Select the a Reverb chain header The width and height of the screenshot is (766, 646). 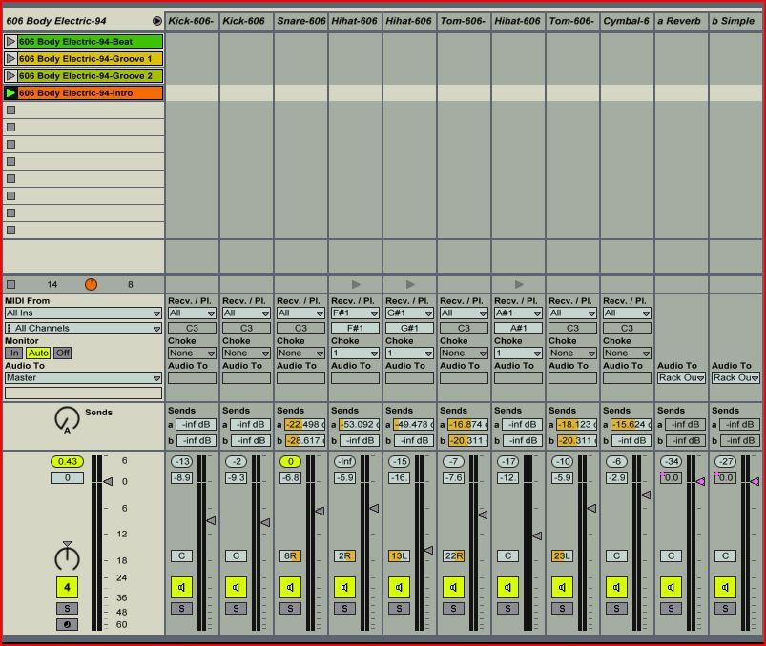tap(681, 21)
